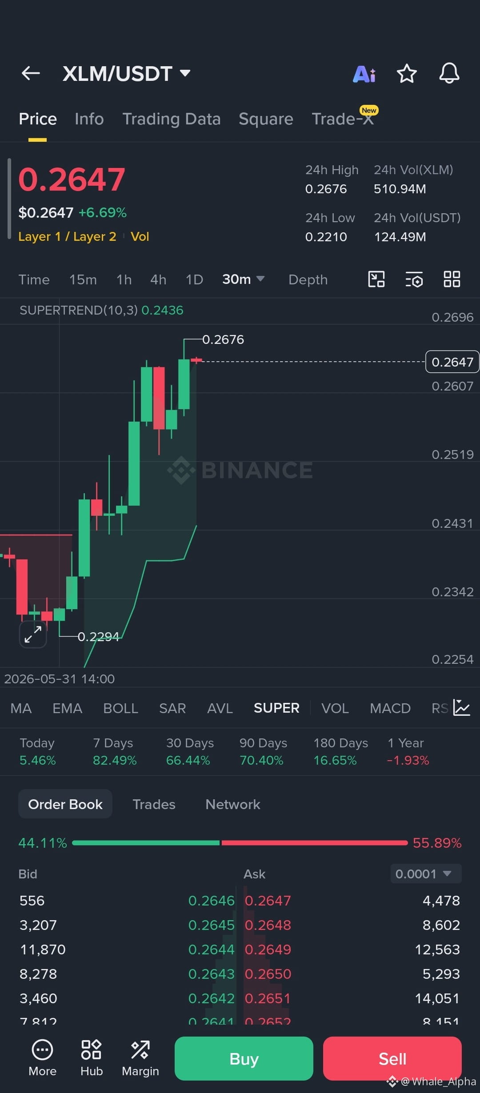Go back using the left arrow
The image size is (480, 1093).
tap(31, 73)
